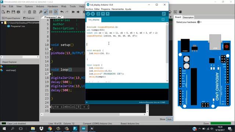The width and height of the screenshot is (235, 132).
Task: Open Google Chrome from the taskbar
Action: [x=50, y=129]
